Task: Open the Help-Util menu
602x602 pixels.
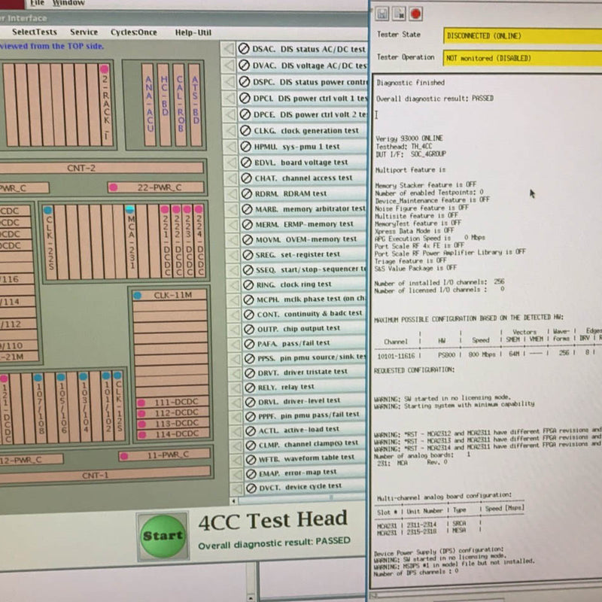Action: click(193, 32)
